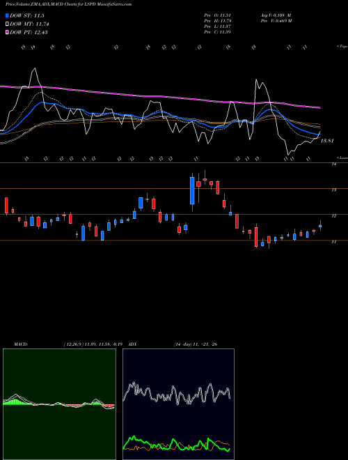Click the blue DOW ST legend swatch
This screenshot has height=460, width=348.
tap(7, 15)
